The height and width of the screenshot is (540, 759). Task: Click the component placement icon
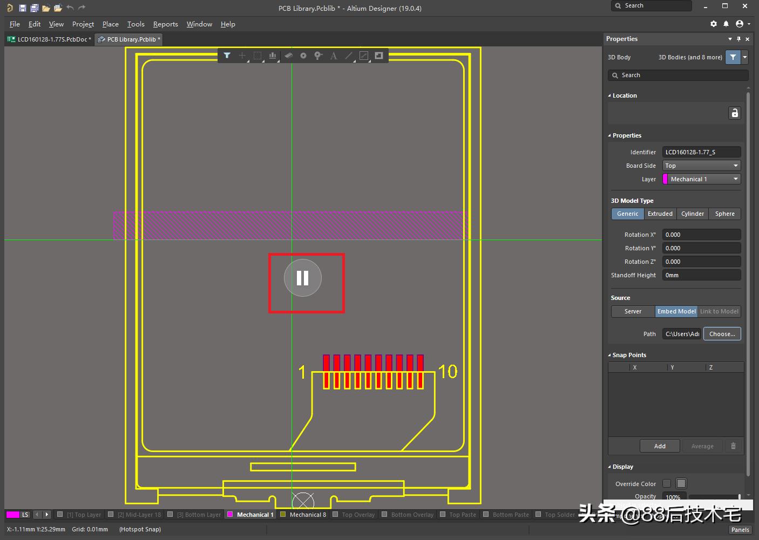(289, 56)
